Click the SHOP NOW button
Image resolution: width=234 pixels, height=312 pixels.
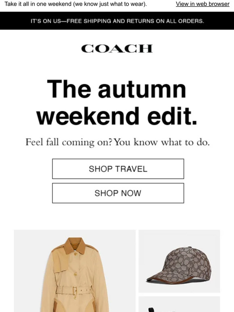118,193
